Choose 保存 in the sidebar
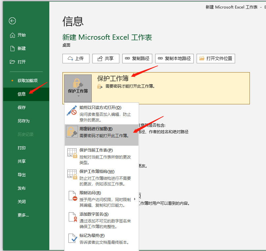The width and height of the screenshot is (266, 251). (26, 108)
